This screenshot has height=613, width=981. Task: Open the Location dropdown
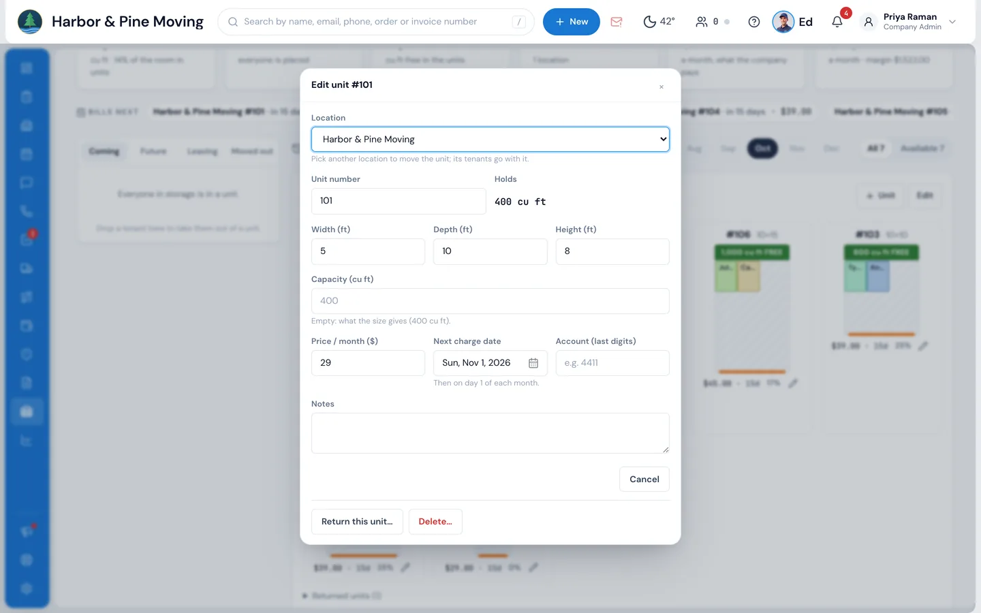point(490,139)
